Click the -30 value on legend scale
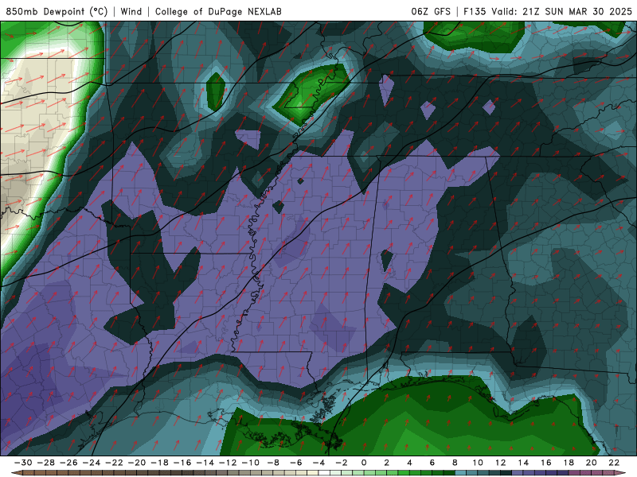637x477 pixels. 23,463
